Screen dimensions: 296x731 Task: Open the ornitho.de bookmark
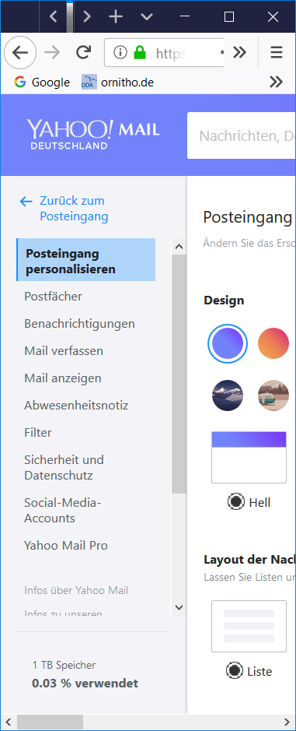(118, 83)
